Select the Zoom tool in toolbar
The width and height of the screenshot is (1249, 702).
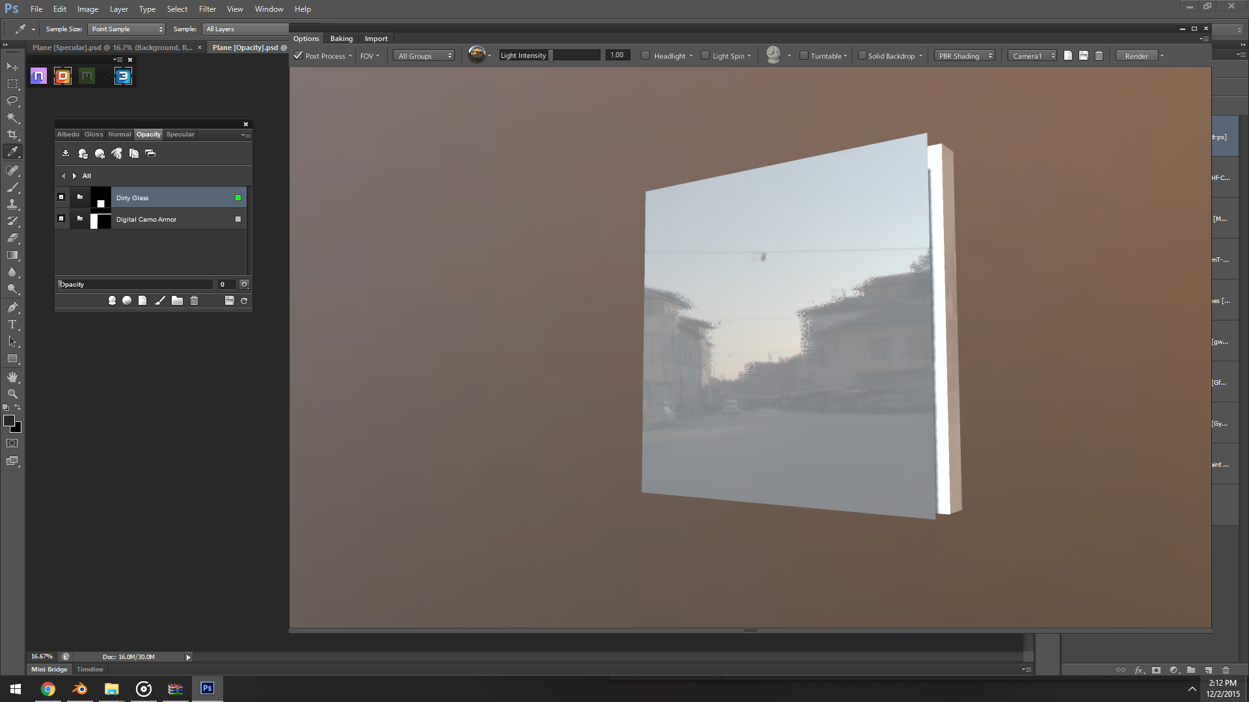[x=12, y=394]
